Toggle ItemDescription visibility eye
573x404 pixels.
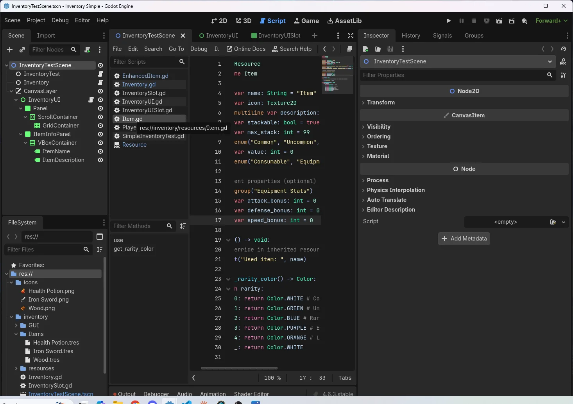pos(100,160)
